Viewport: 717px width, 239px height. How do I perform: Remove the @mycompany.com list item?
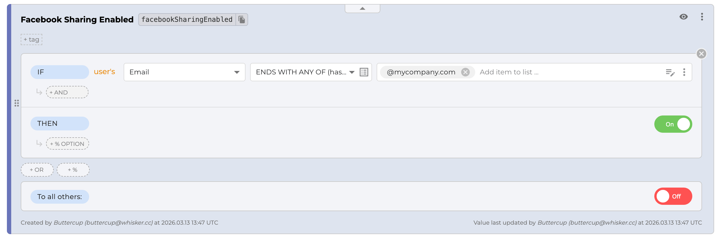465,72
